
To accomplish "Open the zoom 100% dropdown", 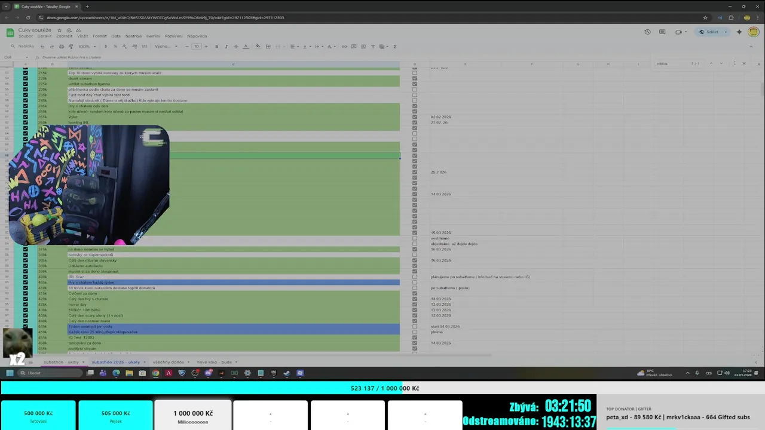I will [86, 47].
